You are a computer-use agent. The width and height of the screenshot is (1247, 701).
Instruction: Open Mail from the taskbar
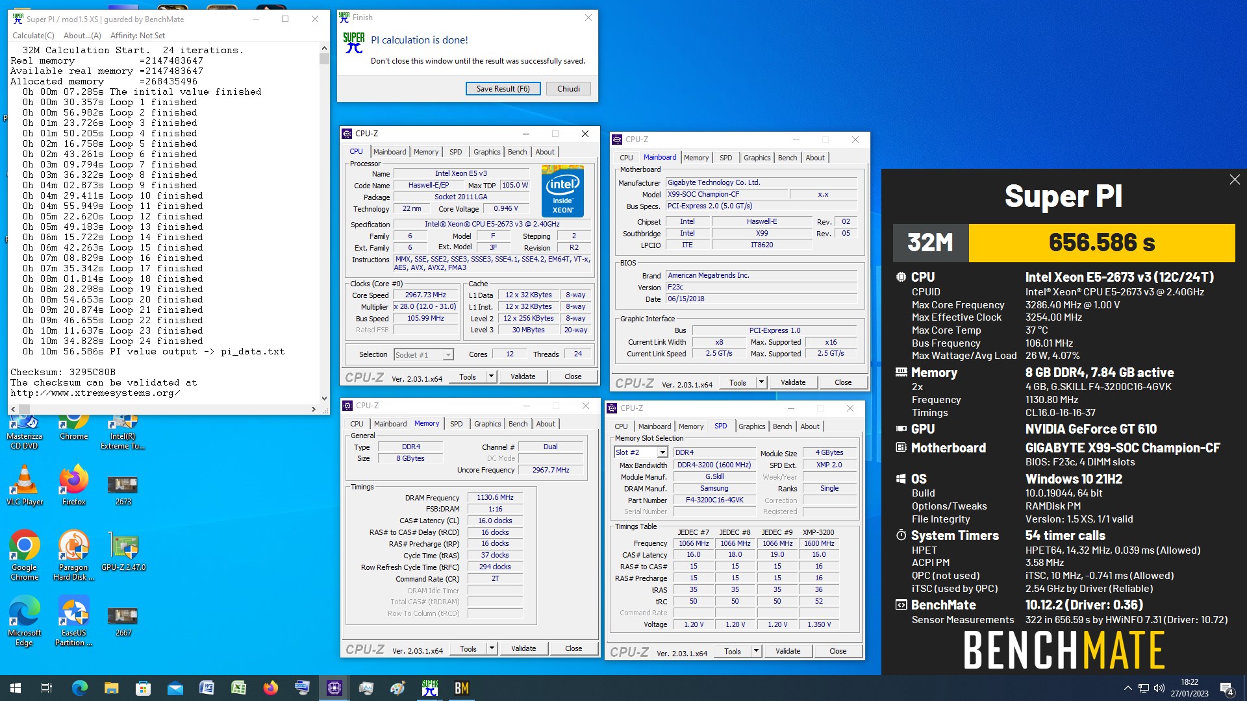click(175, 688)
